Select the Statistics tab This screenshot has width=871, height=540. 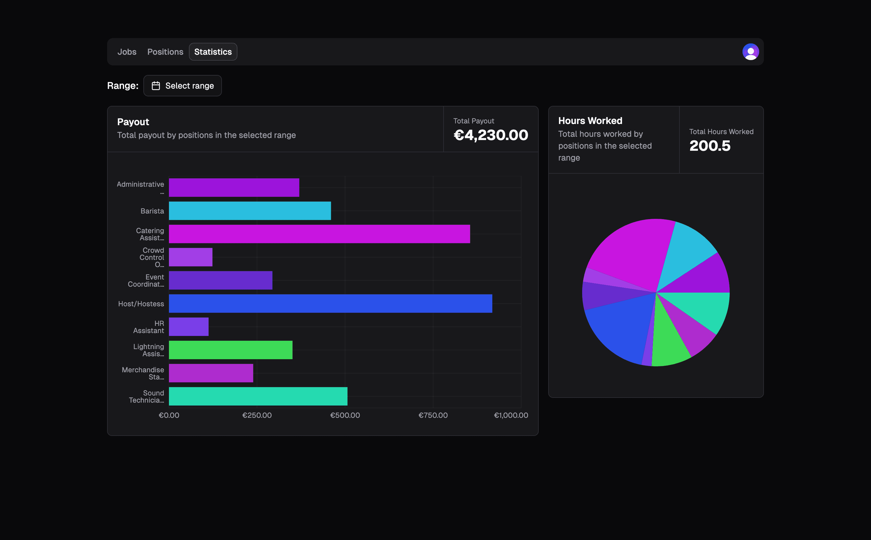(x=213, y=51)
